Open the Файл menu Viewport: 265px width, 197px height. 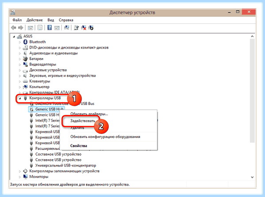[x=17, y=20]
